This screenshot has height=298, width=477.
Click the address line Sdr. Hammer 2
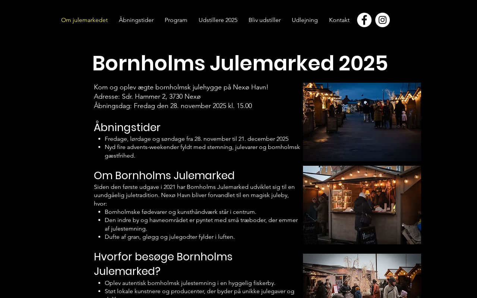pyautogui.click(x=147, y=96)
